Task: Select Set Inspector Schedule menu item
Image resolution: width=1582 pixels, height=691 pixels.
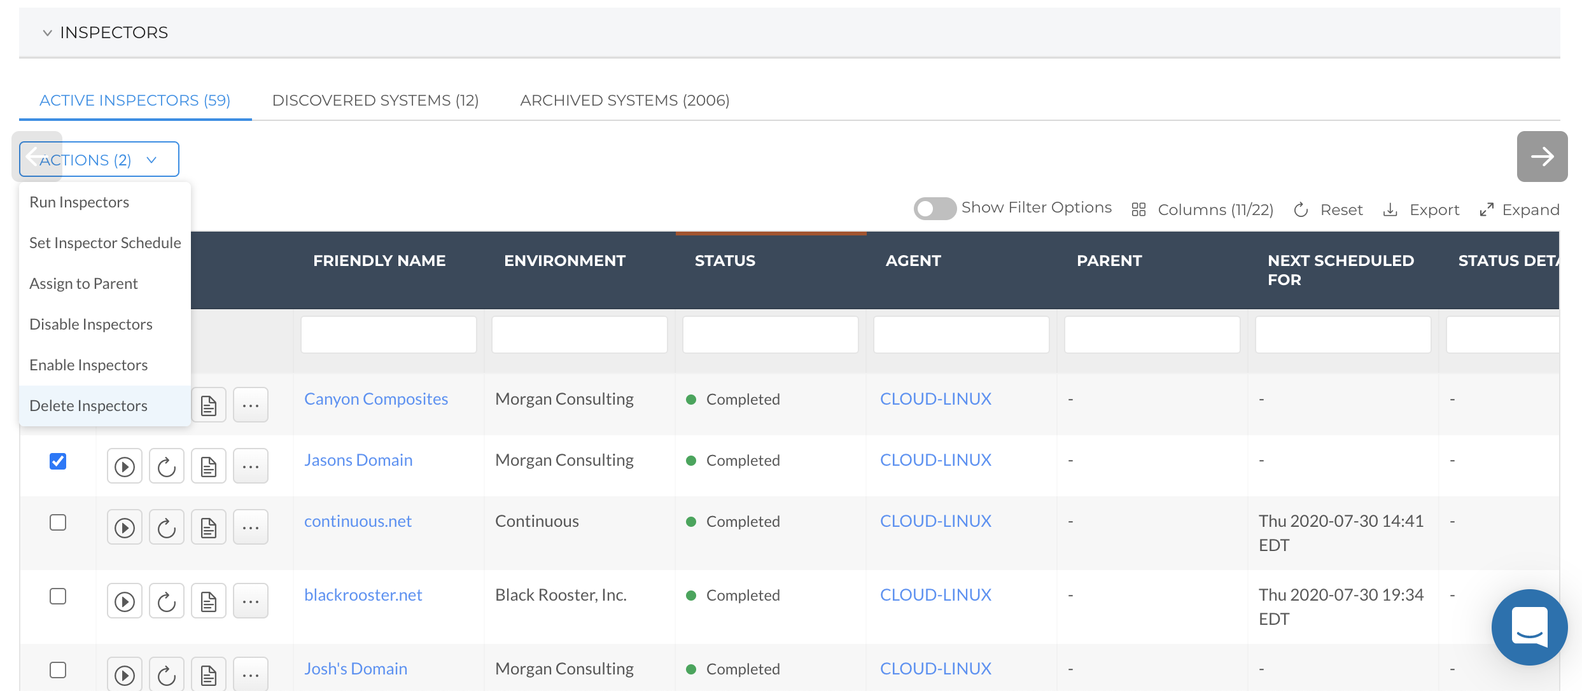Action: (105, 243)
